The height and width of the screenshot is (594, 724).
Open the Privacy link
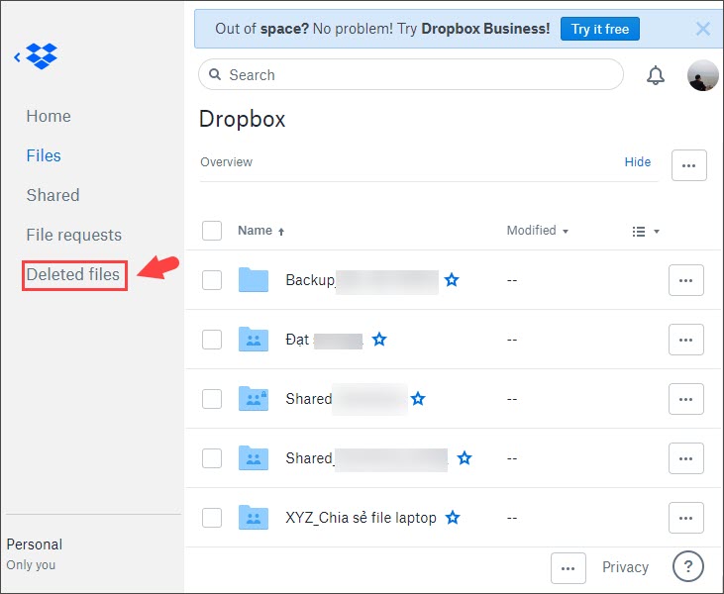point(625,567)
